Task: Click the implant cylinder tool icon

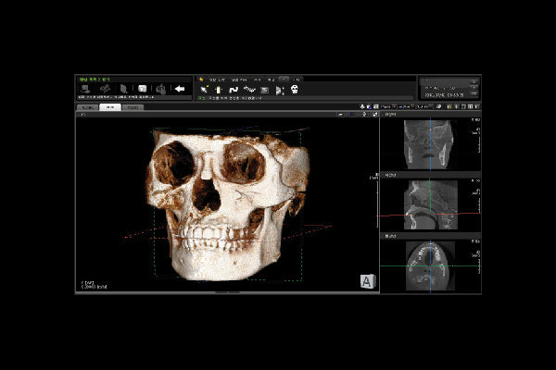Action: tap(219, 90)
